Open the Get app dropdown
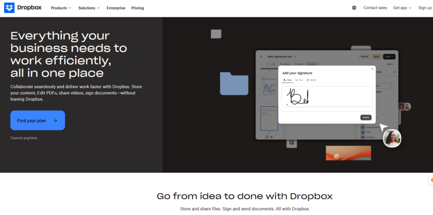Viewport: 433px width, 215px height. (x=402, y=8)
